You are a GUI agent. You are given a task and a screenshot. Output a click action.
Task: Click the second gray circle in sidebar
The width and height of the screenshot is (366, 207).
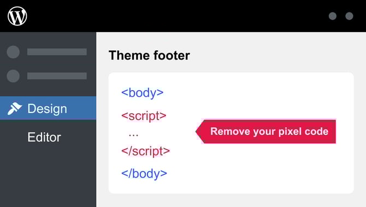(x=13, y=76)
